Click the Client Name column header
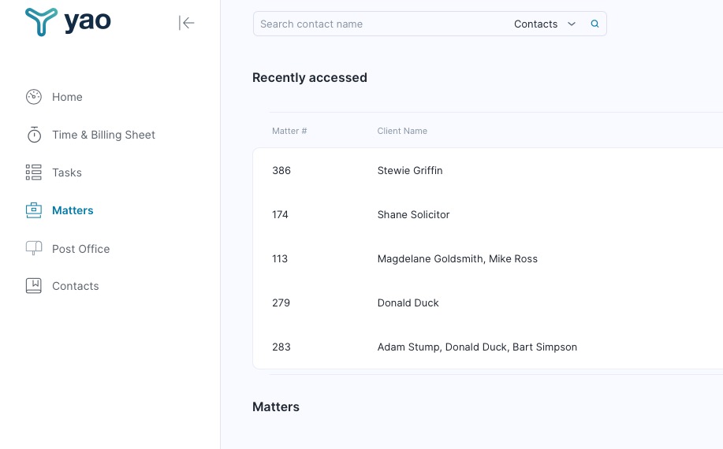Image resolution: width=723 pixels, height=449 pixels. tap(402, 131)
